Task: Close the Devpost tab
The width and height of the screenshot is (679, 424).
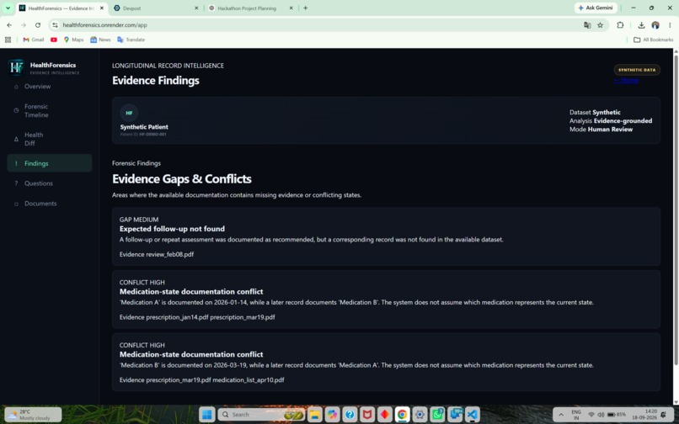Action: [196, 8]
